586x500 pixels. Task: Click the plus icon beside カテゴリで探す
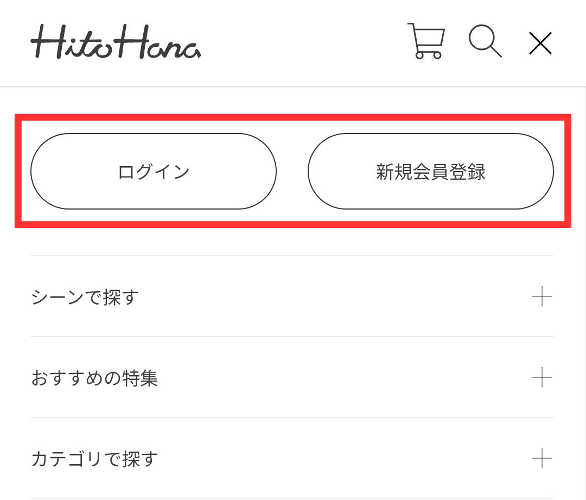coord(543,459)
